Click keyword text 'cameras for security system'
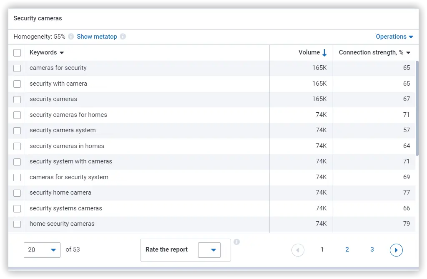427x279 pixels. (x=69, y=177)
